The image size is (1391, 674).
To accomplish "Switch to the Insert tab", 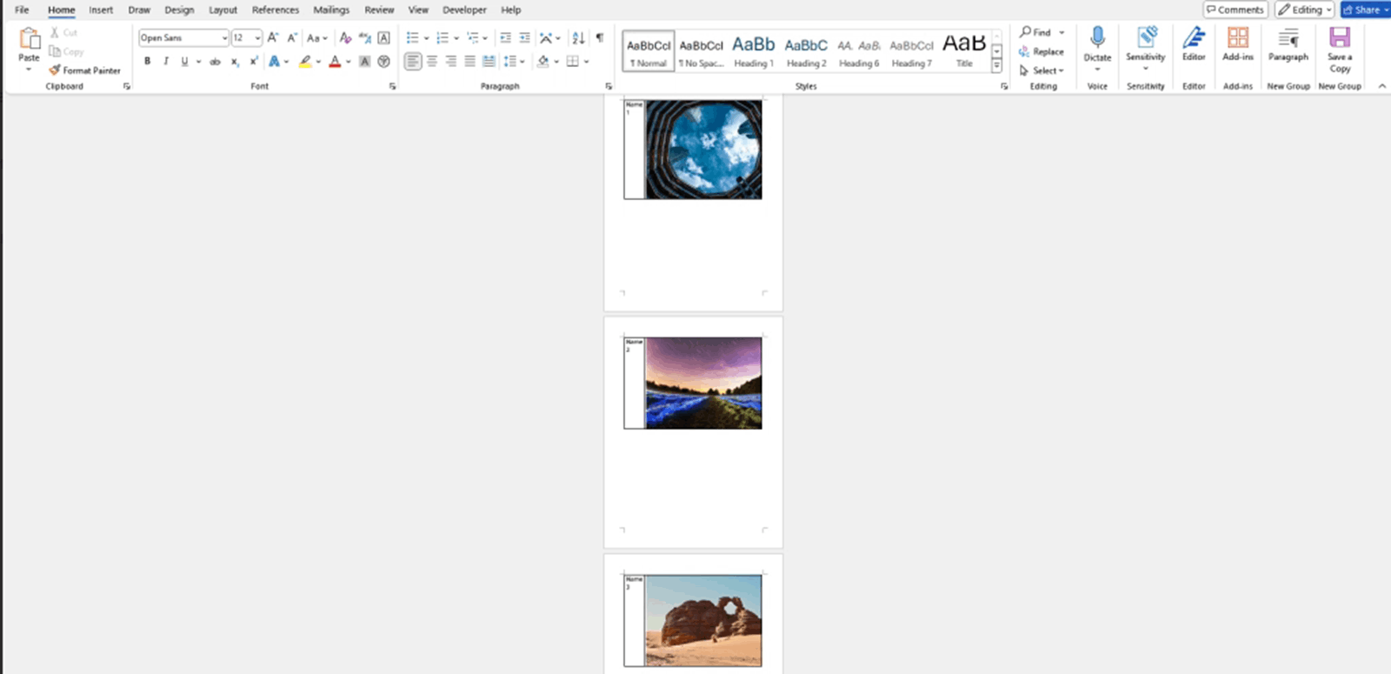I will (101, 10).
